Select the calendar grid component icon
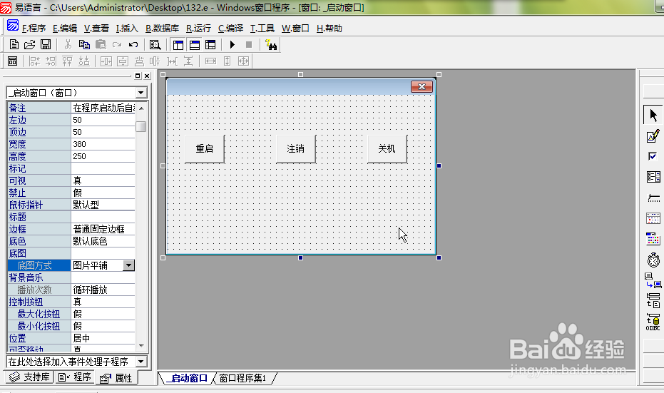 pyautogui.click(x=653, y=218)
